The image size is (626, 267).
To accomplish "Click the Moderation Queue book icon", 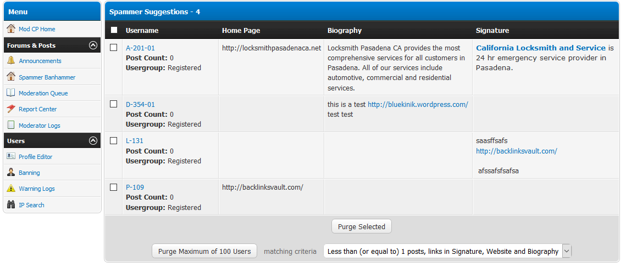I will [x=10, y=93].
